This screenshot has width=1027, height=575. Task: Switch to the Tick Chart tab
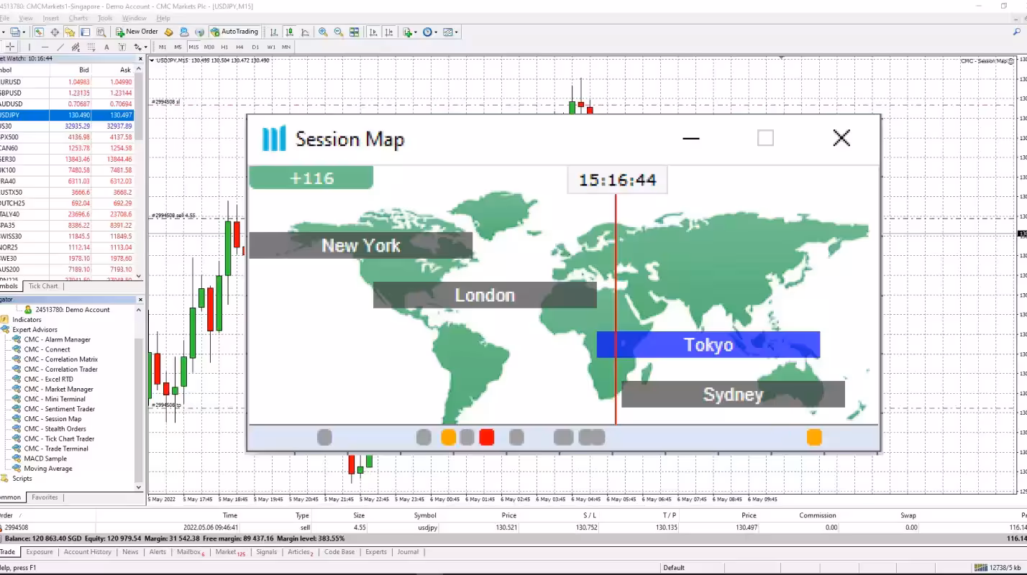(43, 285)
